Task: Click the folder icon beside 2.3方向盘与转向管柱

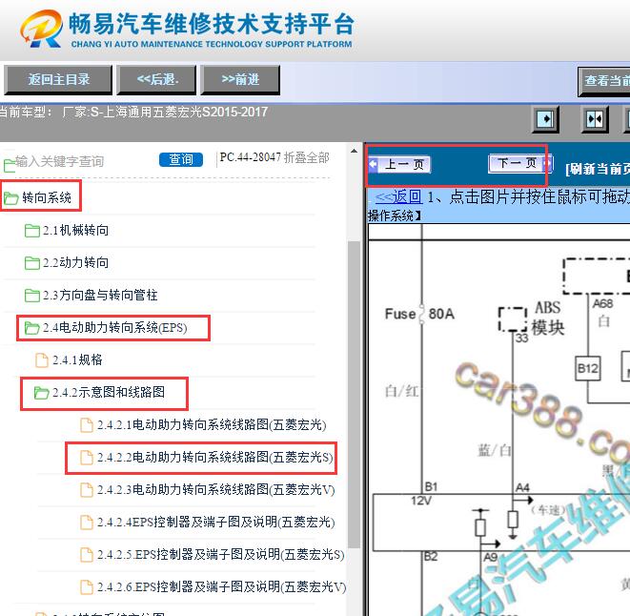Action: (x=31, y=296)
